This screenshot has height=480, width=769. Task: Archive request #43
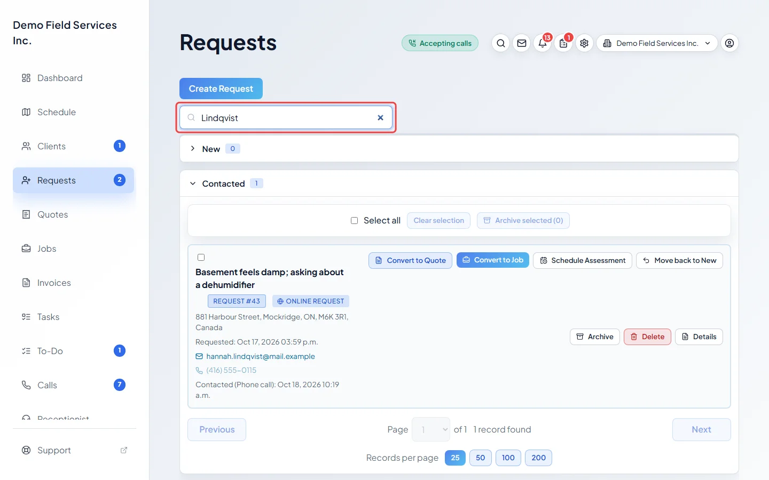coord(595,337)
